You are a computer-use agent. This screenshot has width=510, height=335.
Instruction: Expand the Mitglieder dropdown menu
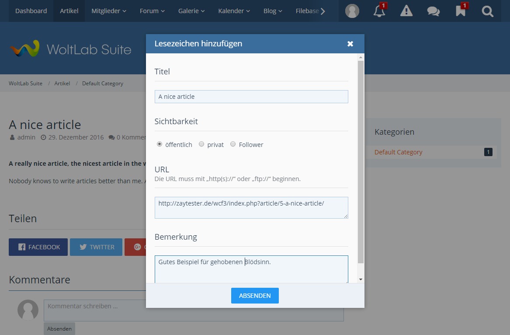[109, 11]
